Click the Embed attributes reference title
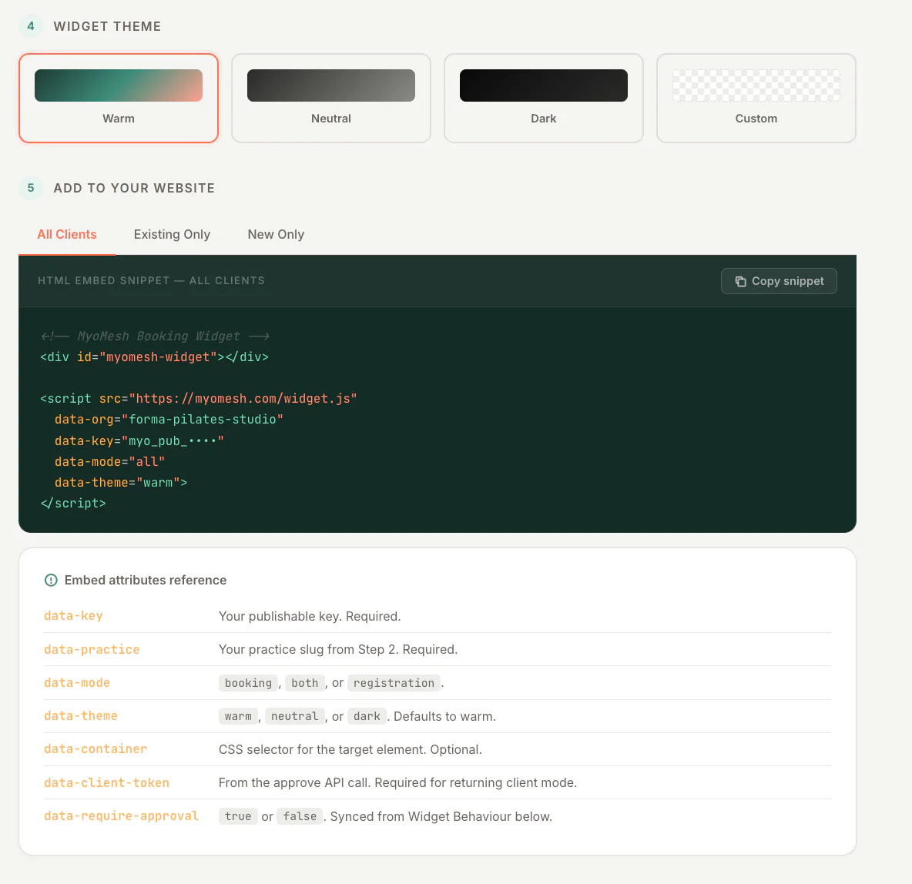Viewport: 912px width, 884px height. pyautogui.click(x=146, y=581)
